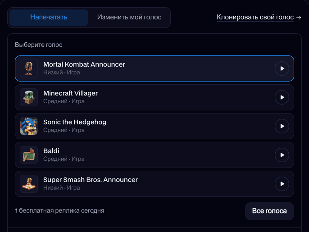Select the Sonic the Hedgehog voice name
309x232 pixels.
(x=75, y=122)
